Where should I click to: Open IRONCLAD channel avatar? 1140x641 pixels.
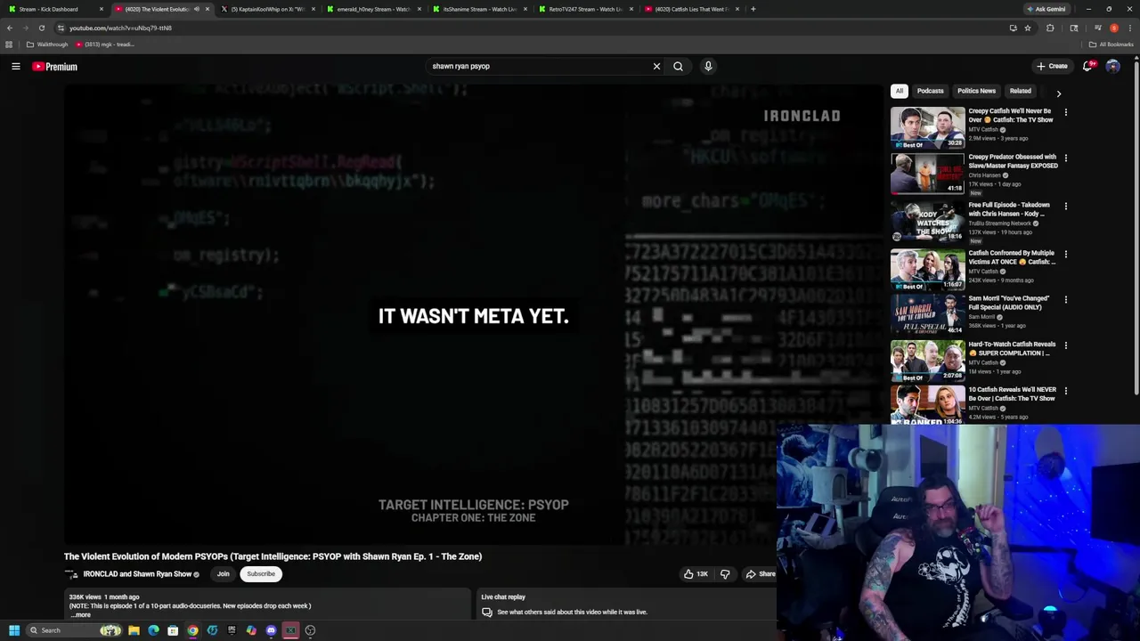(x=71, y=574)
